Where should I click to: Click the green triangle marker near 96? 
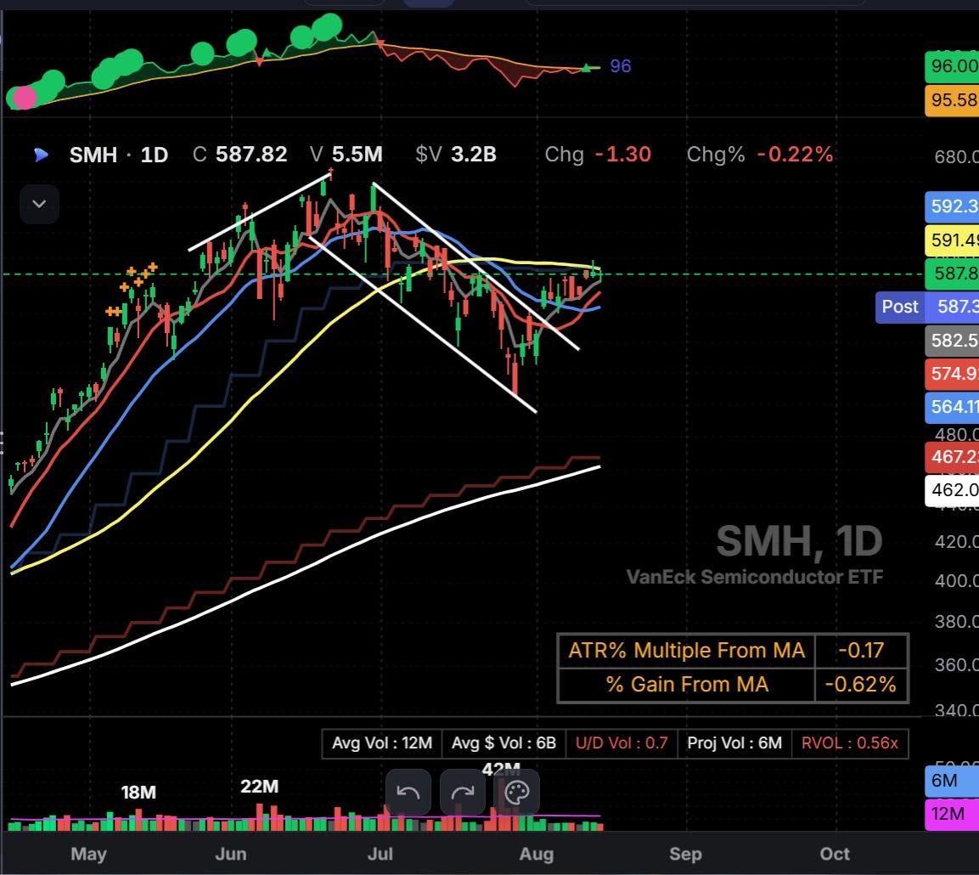586,67
